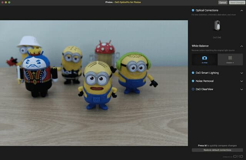Click the DxO logo icon
Viewport: 246px width, 160px height.
pyautogui.click(x=238, y=157)
